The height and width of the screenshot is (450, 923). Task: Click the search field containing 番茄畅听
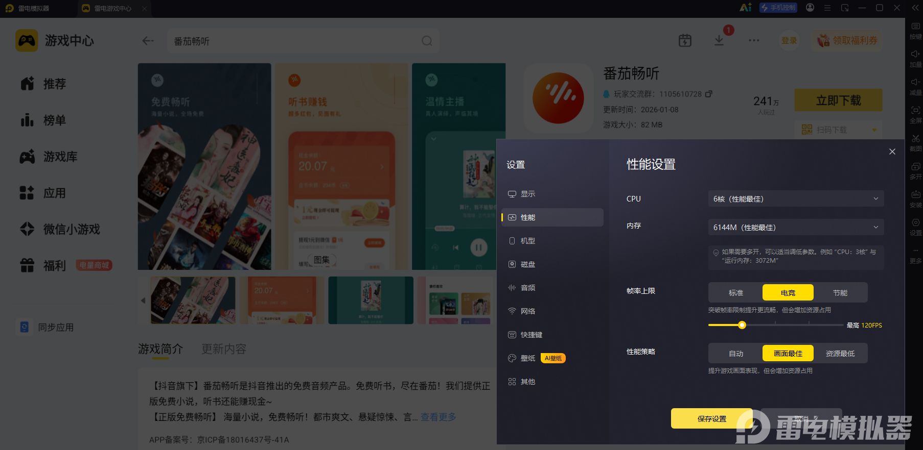point(303,41)
